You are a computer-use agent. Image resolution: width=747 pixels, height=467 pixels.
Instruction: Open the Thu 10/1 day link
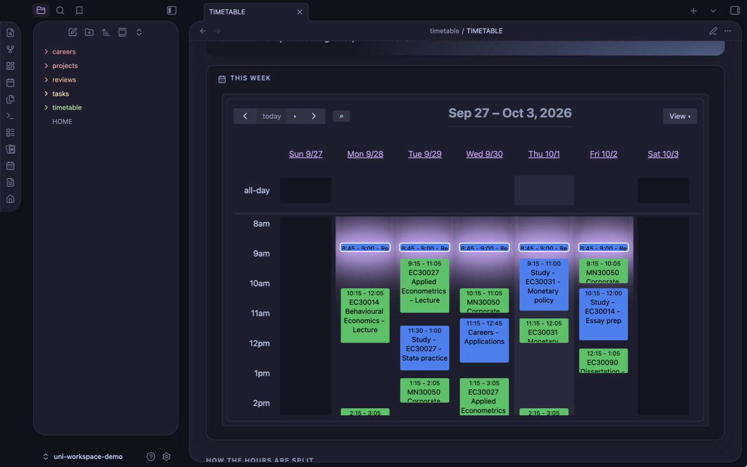pos(544,154)
